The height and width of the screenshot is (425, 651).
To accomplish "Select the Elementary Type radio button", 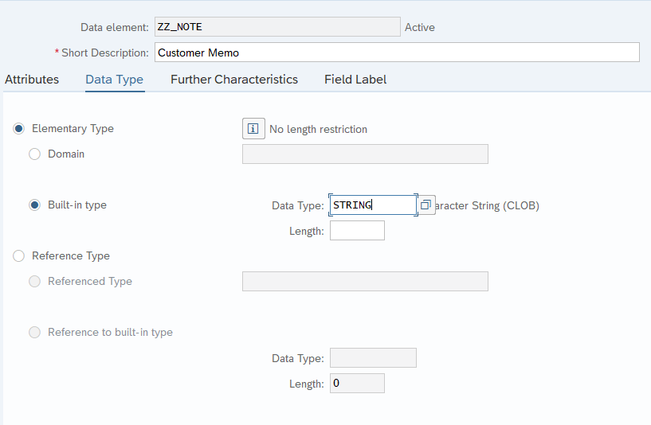I will [18, 129].
